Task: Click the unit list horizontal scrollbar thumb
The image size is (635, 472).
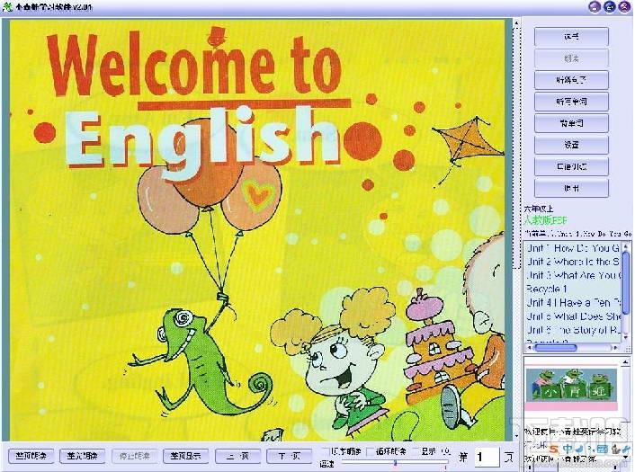Action: click(557, 347)
